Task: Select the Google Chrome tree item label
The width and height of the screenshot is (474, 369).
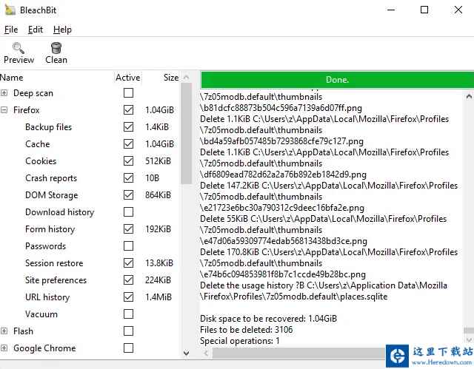Action: point(44,348)
